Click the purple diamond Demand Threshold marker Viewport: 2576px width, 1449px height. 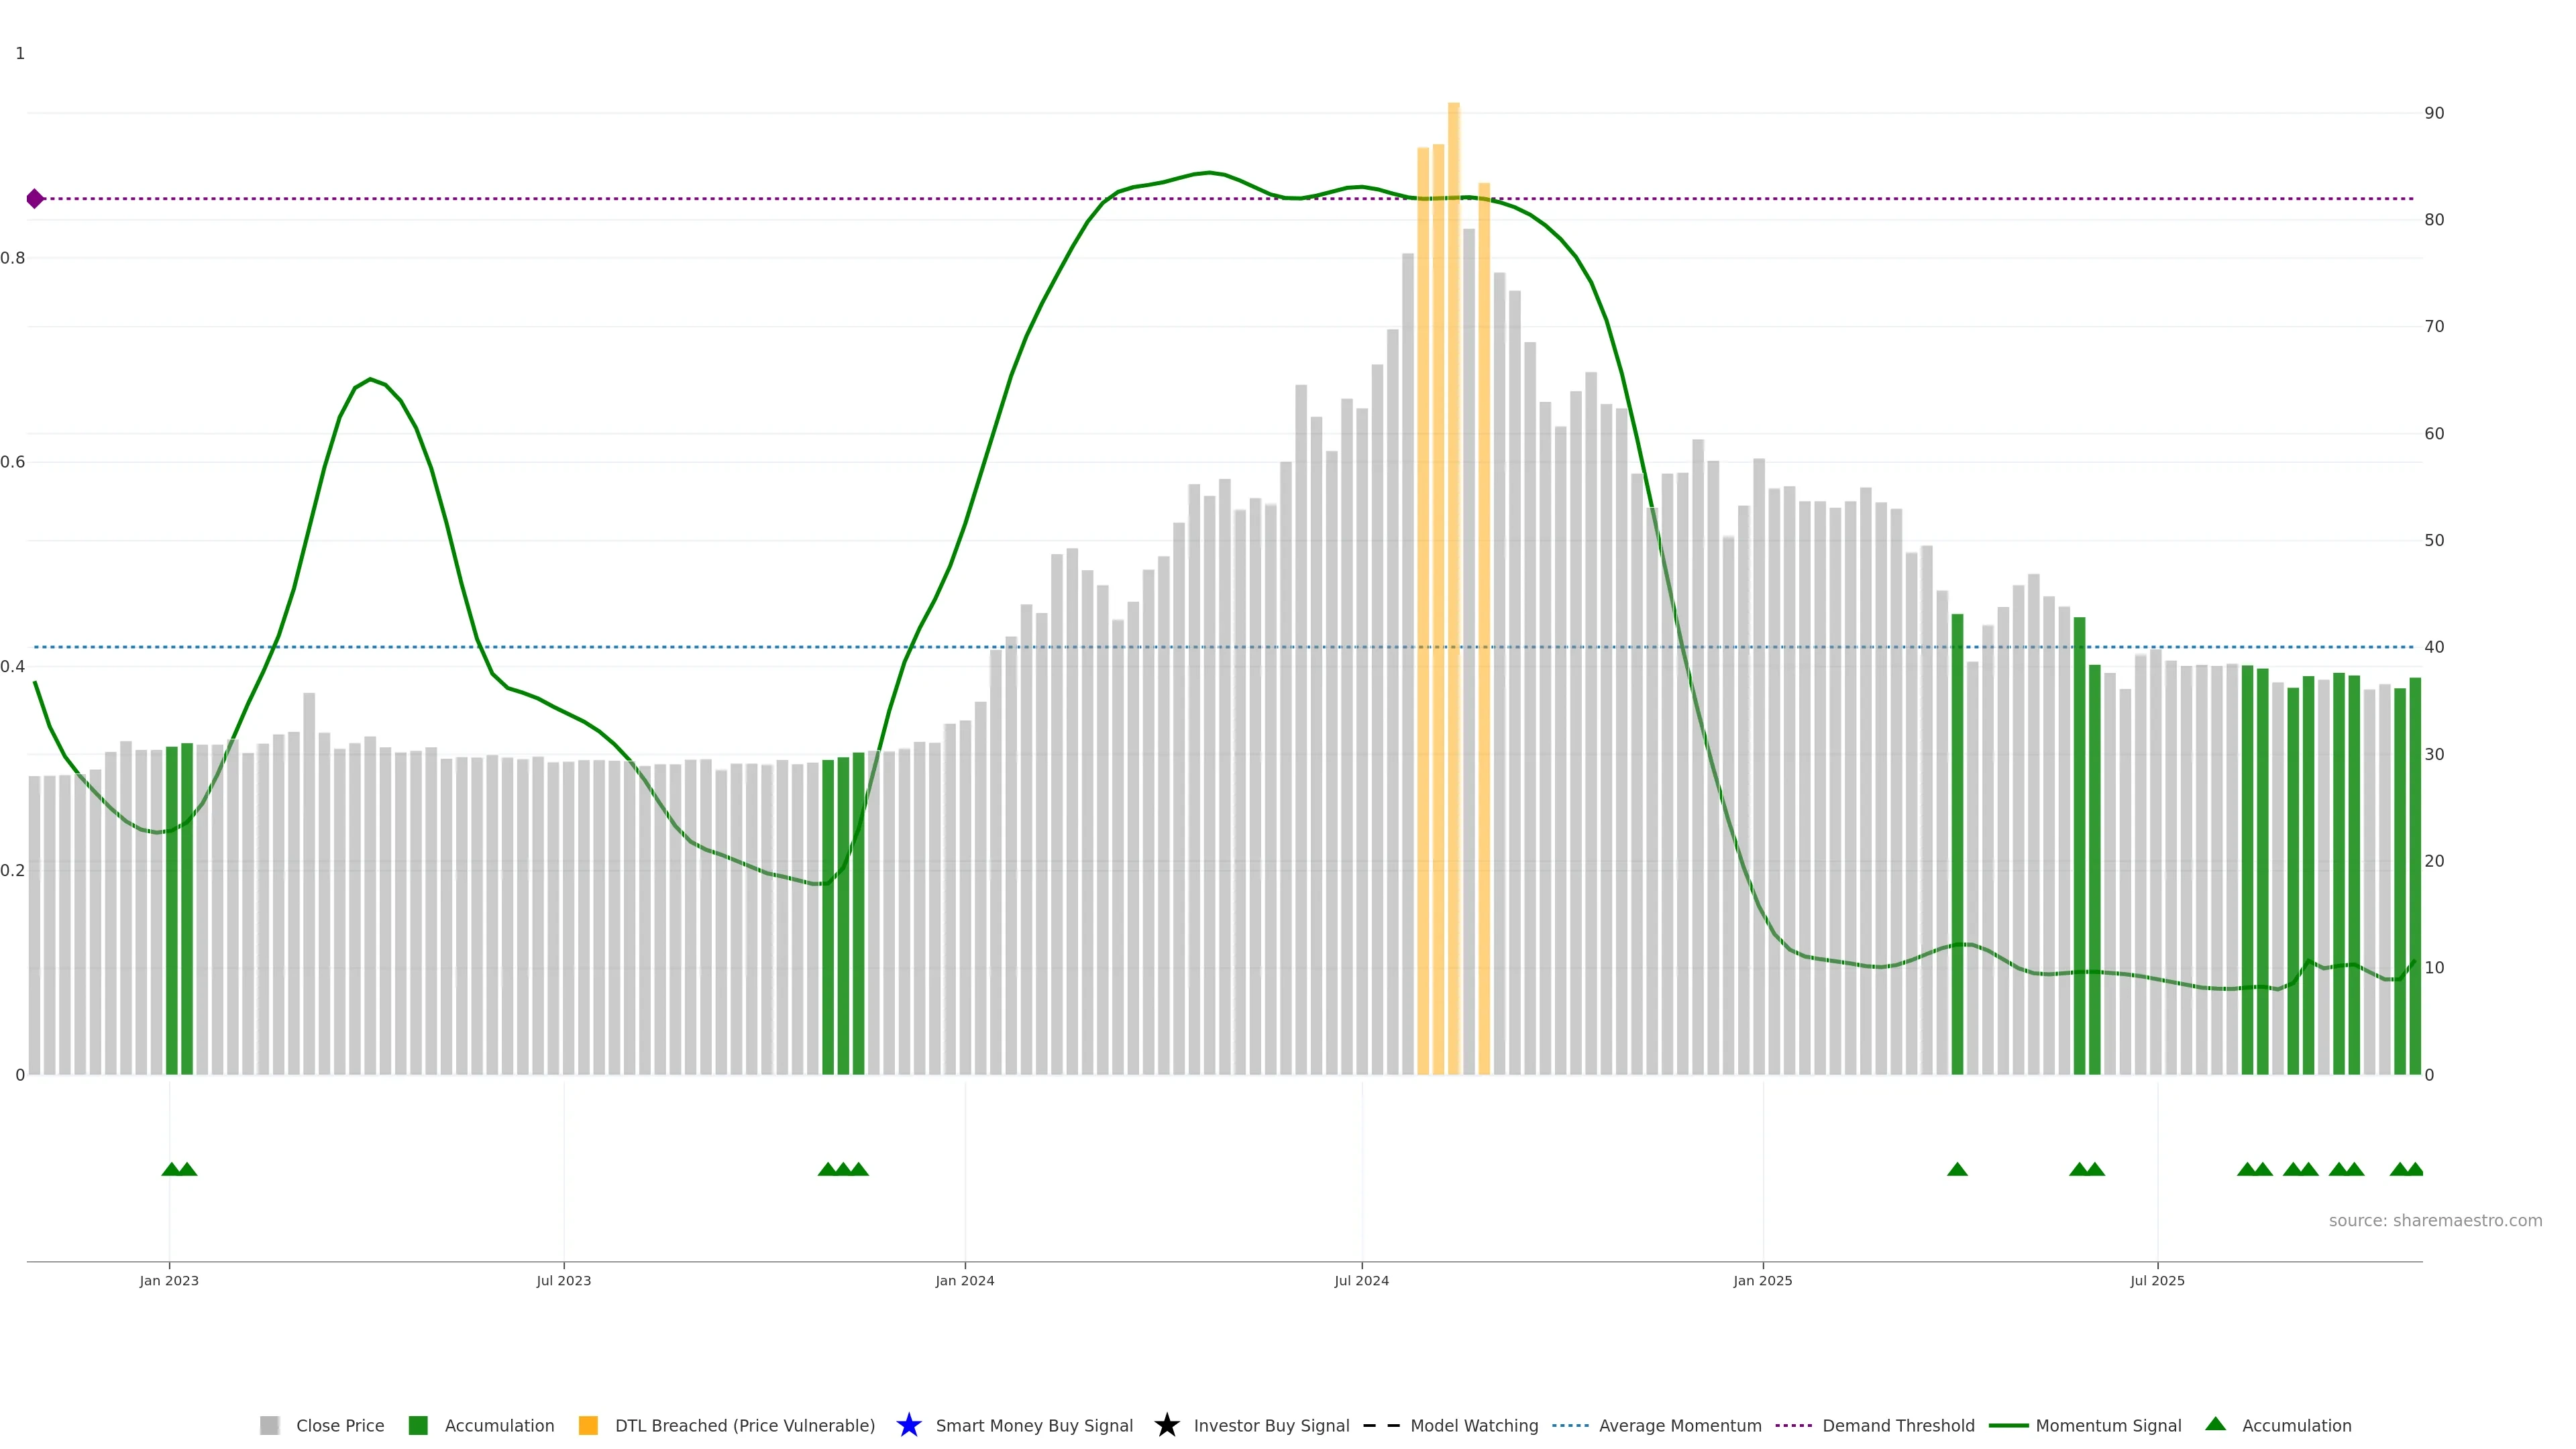pos(35,199)
